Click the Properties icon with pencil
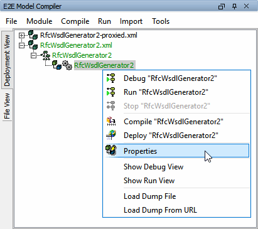The width and height of the screenshot is (258, 229). click(111, 150)
